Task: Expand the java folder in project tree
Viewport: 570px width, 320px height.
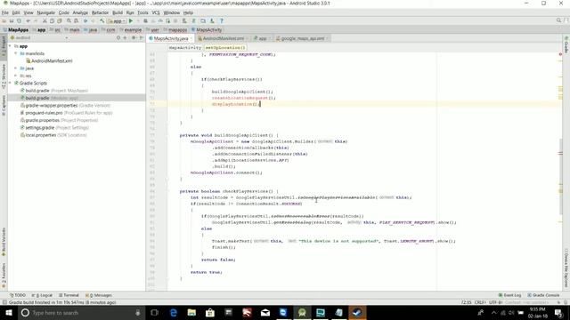Action: click(x=16, y=68)
